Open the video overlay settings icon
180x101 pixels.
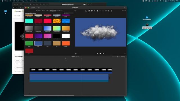pos(86,11)
